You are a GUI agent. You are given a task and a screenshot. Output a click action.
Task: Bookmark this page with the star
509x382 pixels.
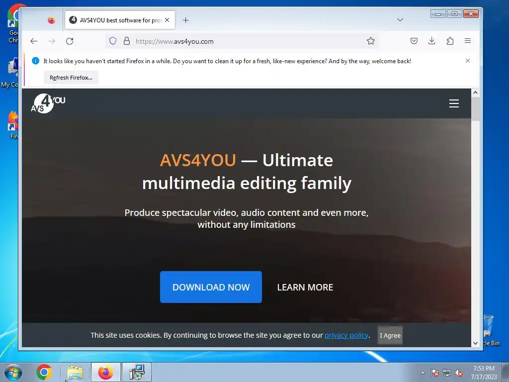click(371, 41)
